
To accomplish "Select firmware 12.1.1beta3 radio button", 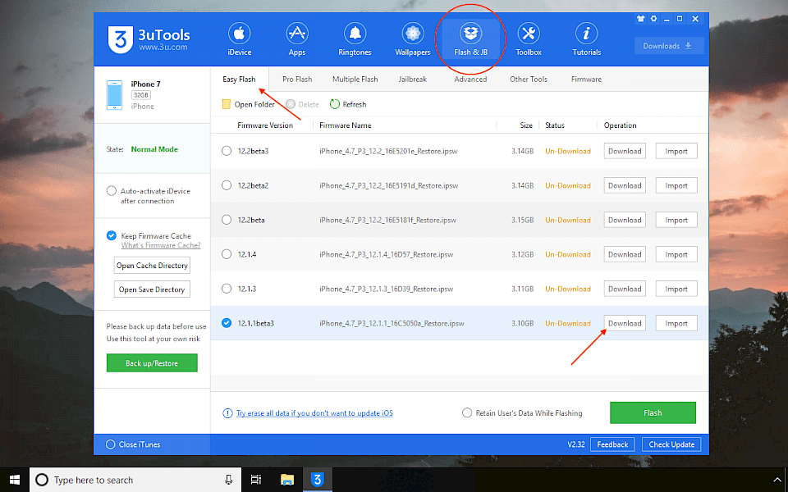I will (x=227, y=323).
